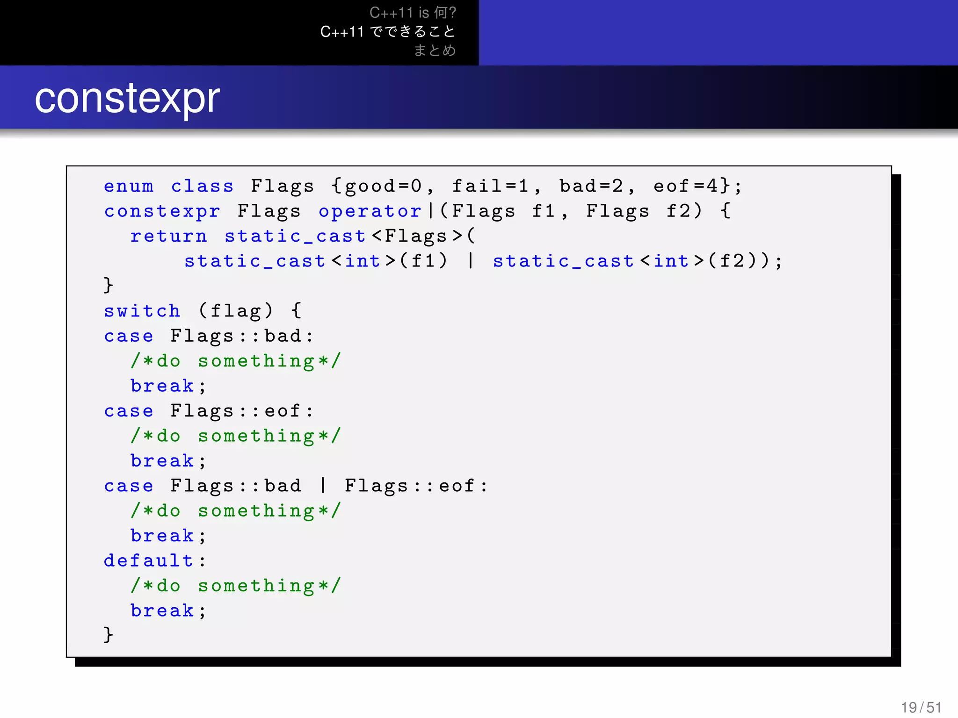Click the comment under 'default:'
The height and width of the screenshot is (718, 958).
[x=236, y=585]
